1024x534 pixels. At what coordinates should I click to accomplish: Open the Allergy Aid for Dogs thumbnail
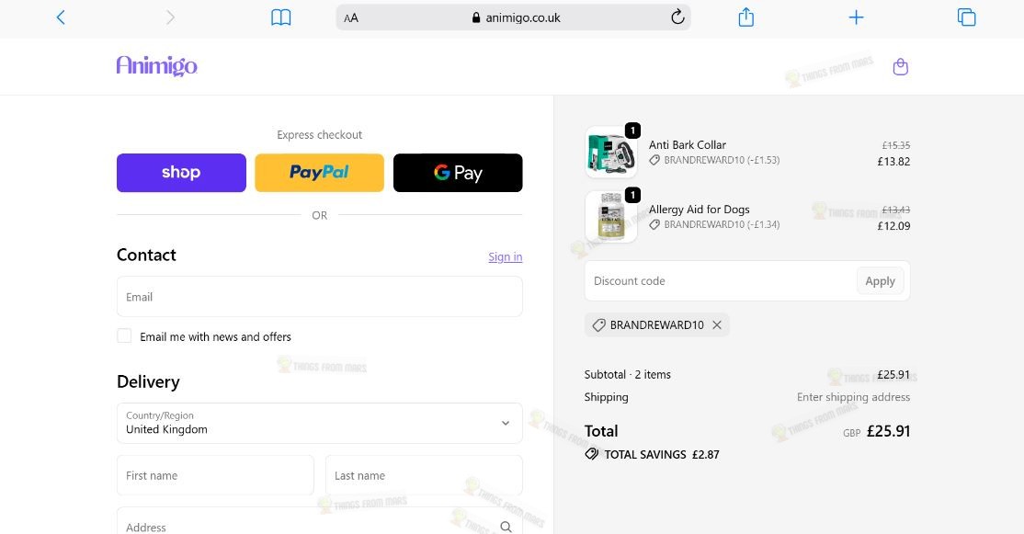click(x=611, y=217)
